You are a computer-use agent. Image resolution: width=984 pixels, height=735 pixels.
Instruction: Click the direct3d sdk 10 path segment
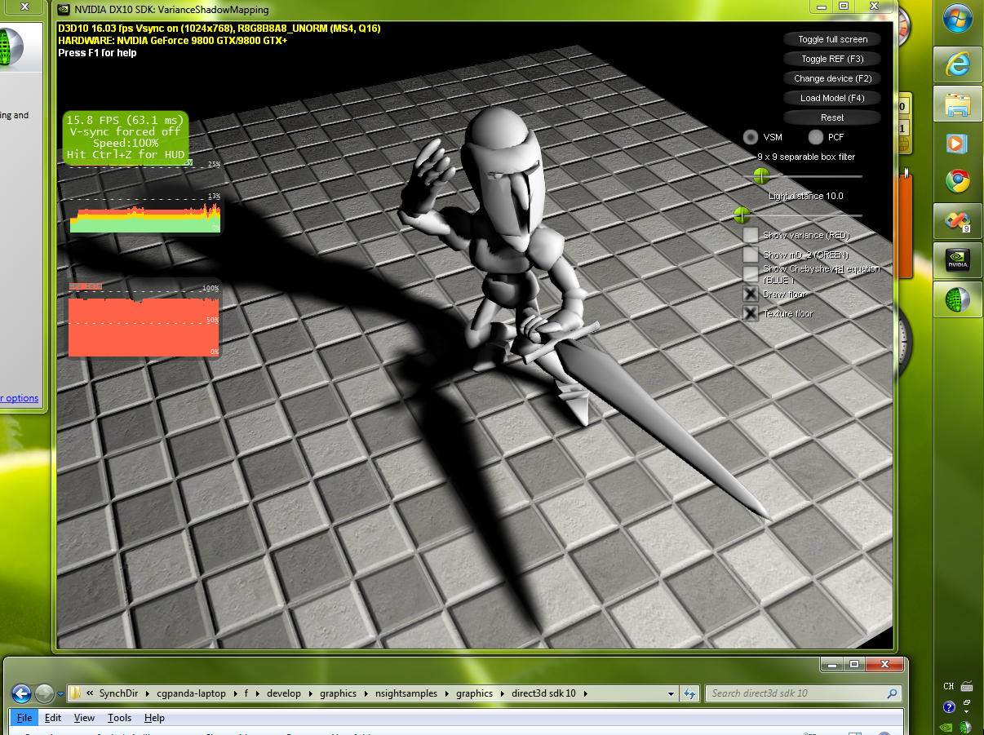pos(543,694)
